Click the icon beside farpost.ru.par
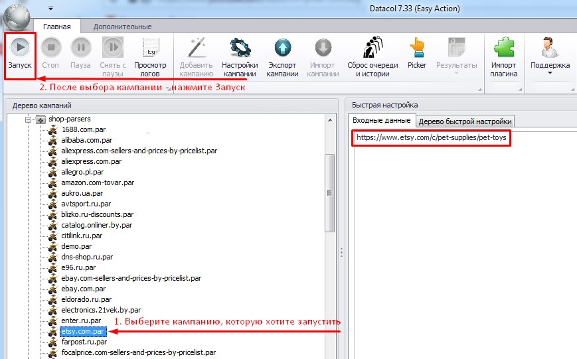The height and width of the screenshot is (359, 577). (x=53, y=342)
